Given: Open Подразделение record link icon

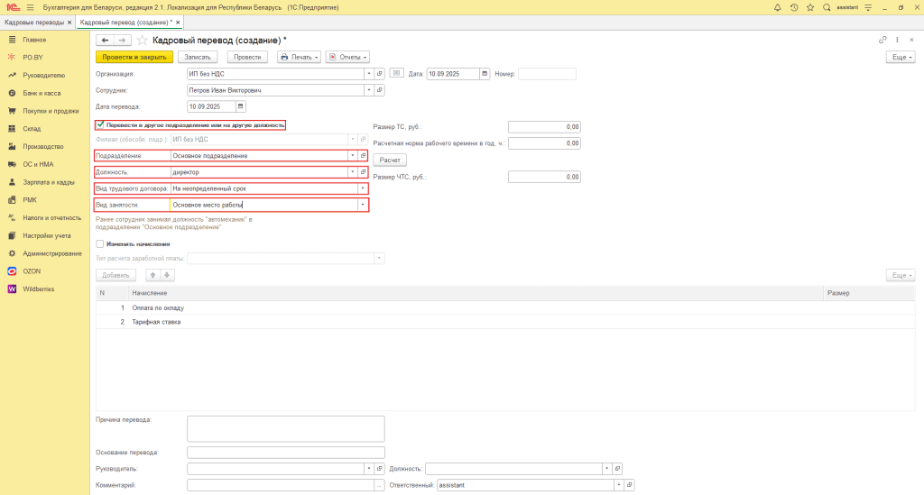Looking at the screenshot, I should [x=363, y=155].
